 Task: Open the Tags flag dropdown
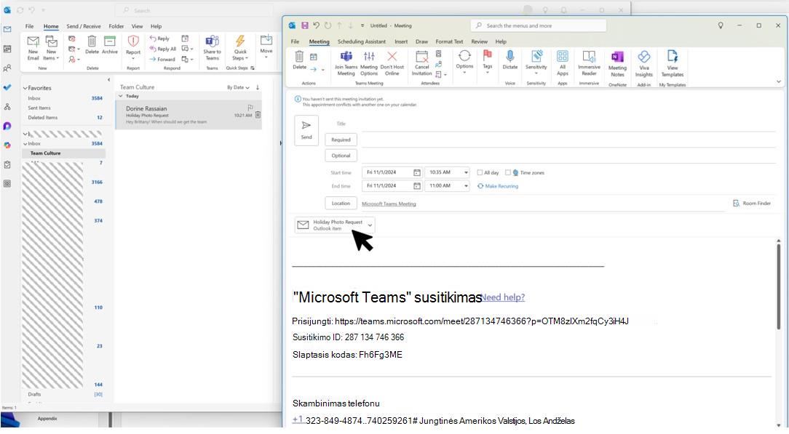(487, 61)
